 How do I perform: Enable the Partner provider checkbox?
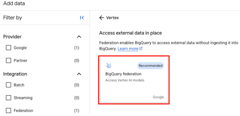9,60
